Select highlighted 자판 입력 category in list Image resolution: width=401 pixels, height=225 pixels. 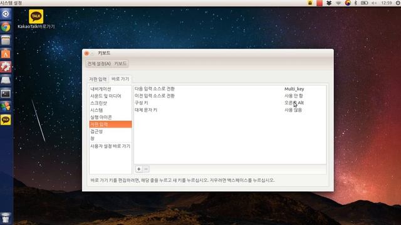coord(110,124)
